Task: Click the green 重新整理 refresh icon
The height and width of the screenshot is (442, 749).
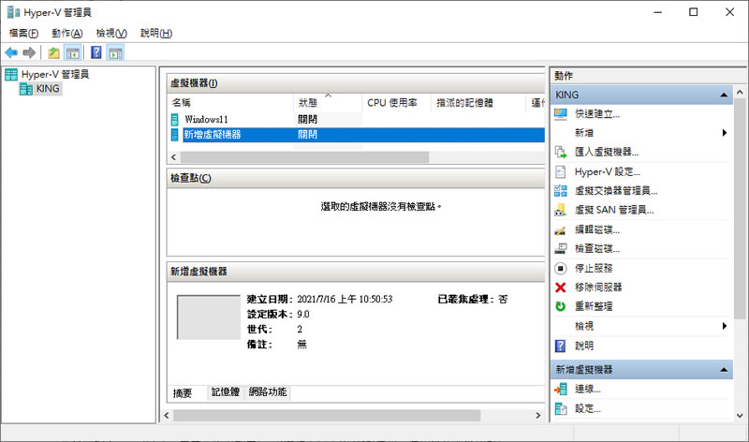Action: coord(561,306)
